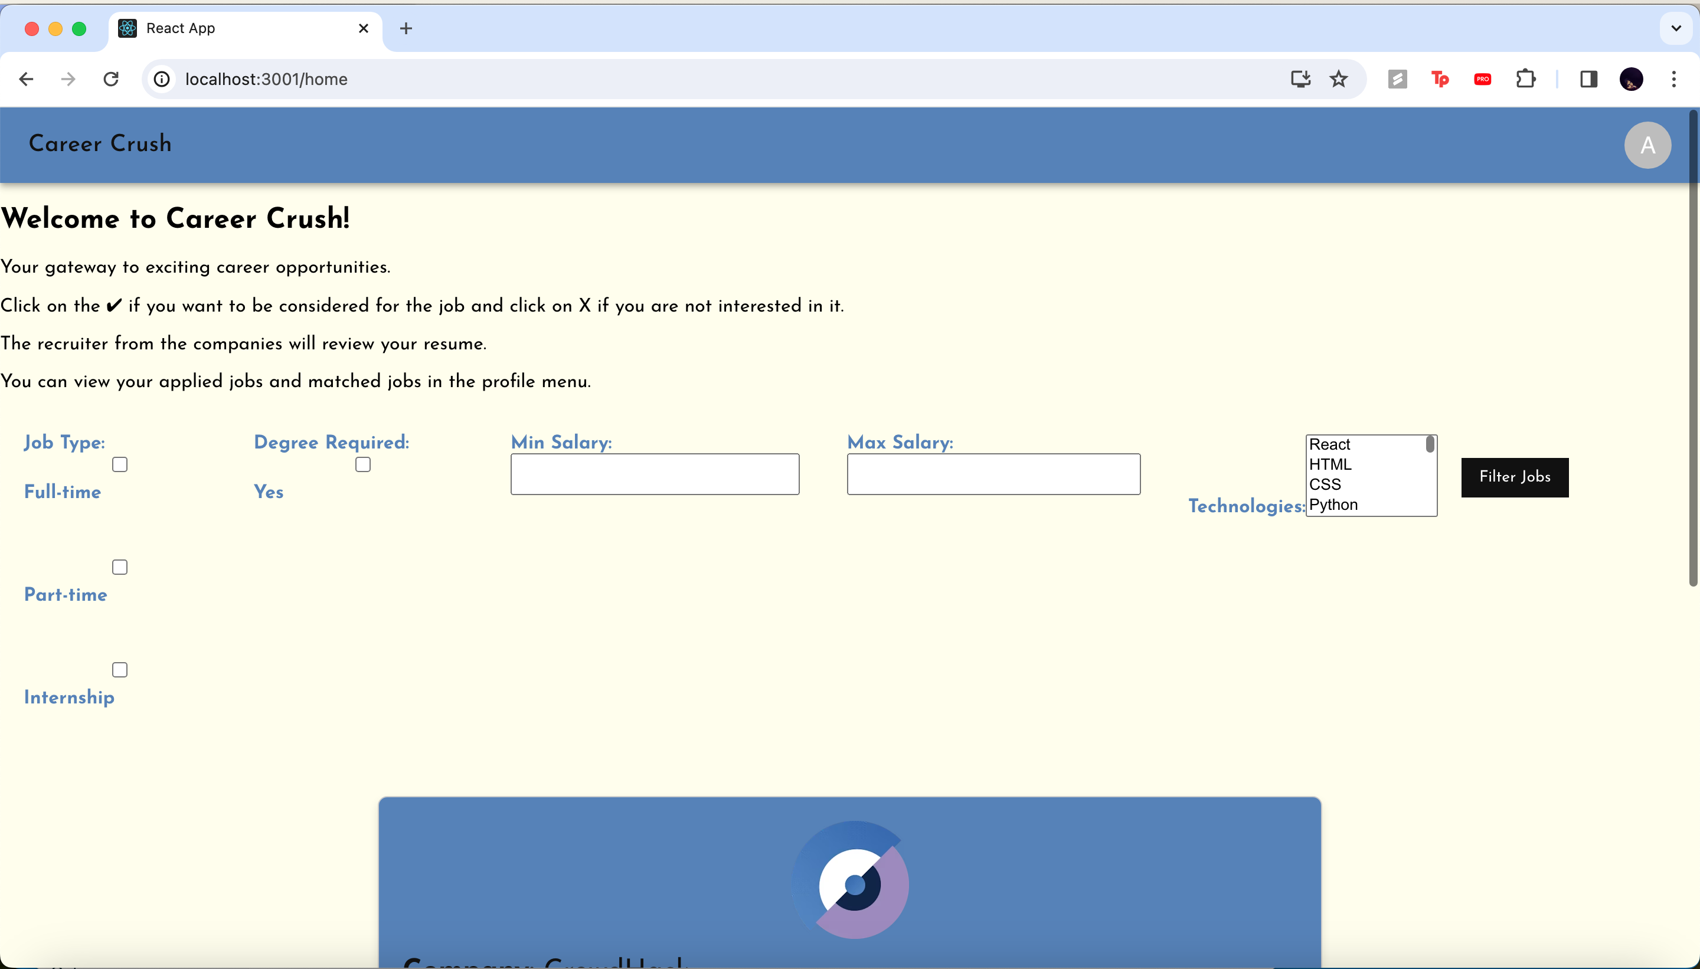Image resolution: width=1700 pixels, height=969 pixels.
Task: Enable the Full-time checkbox
Action: [x=120, y=464]
